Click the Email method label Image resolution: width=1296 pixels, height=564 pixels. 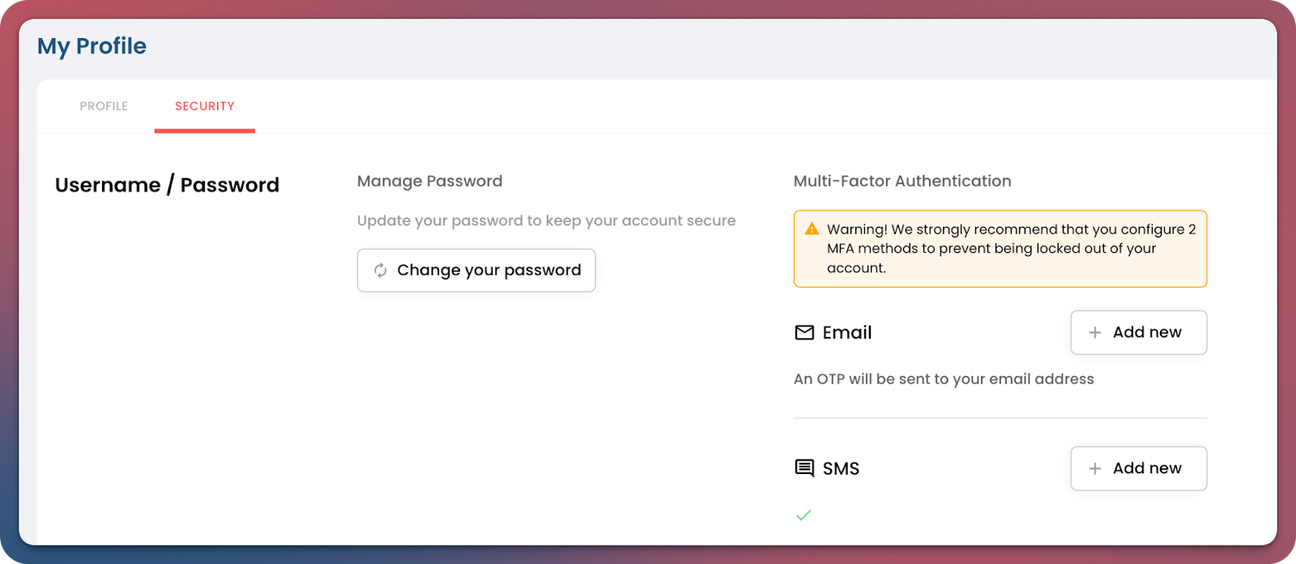(x=847, y=333)
